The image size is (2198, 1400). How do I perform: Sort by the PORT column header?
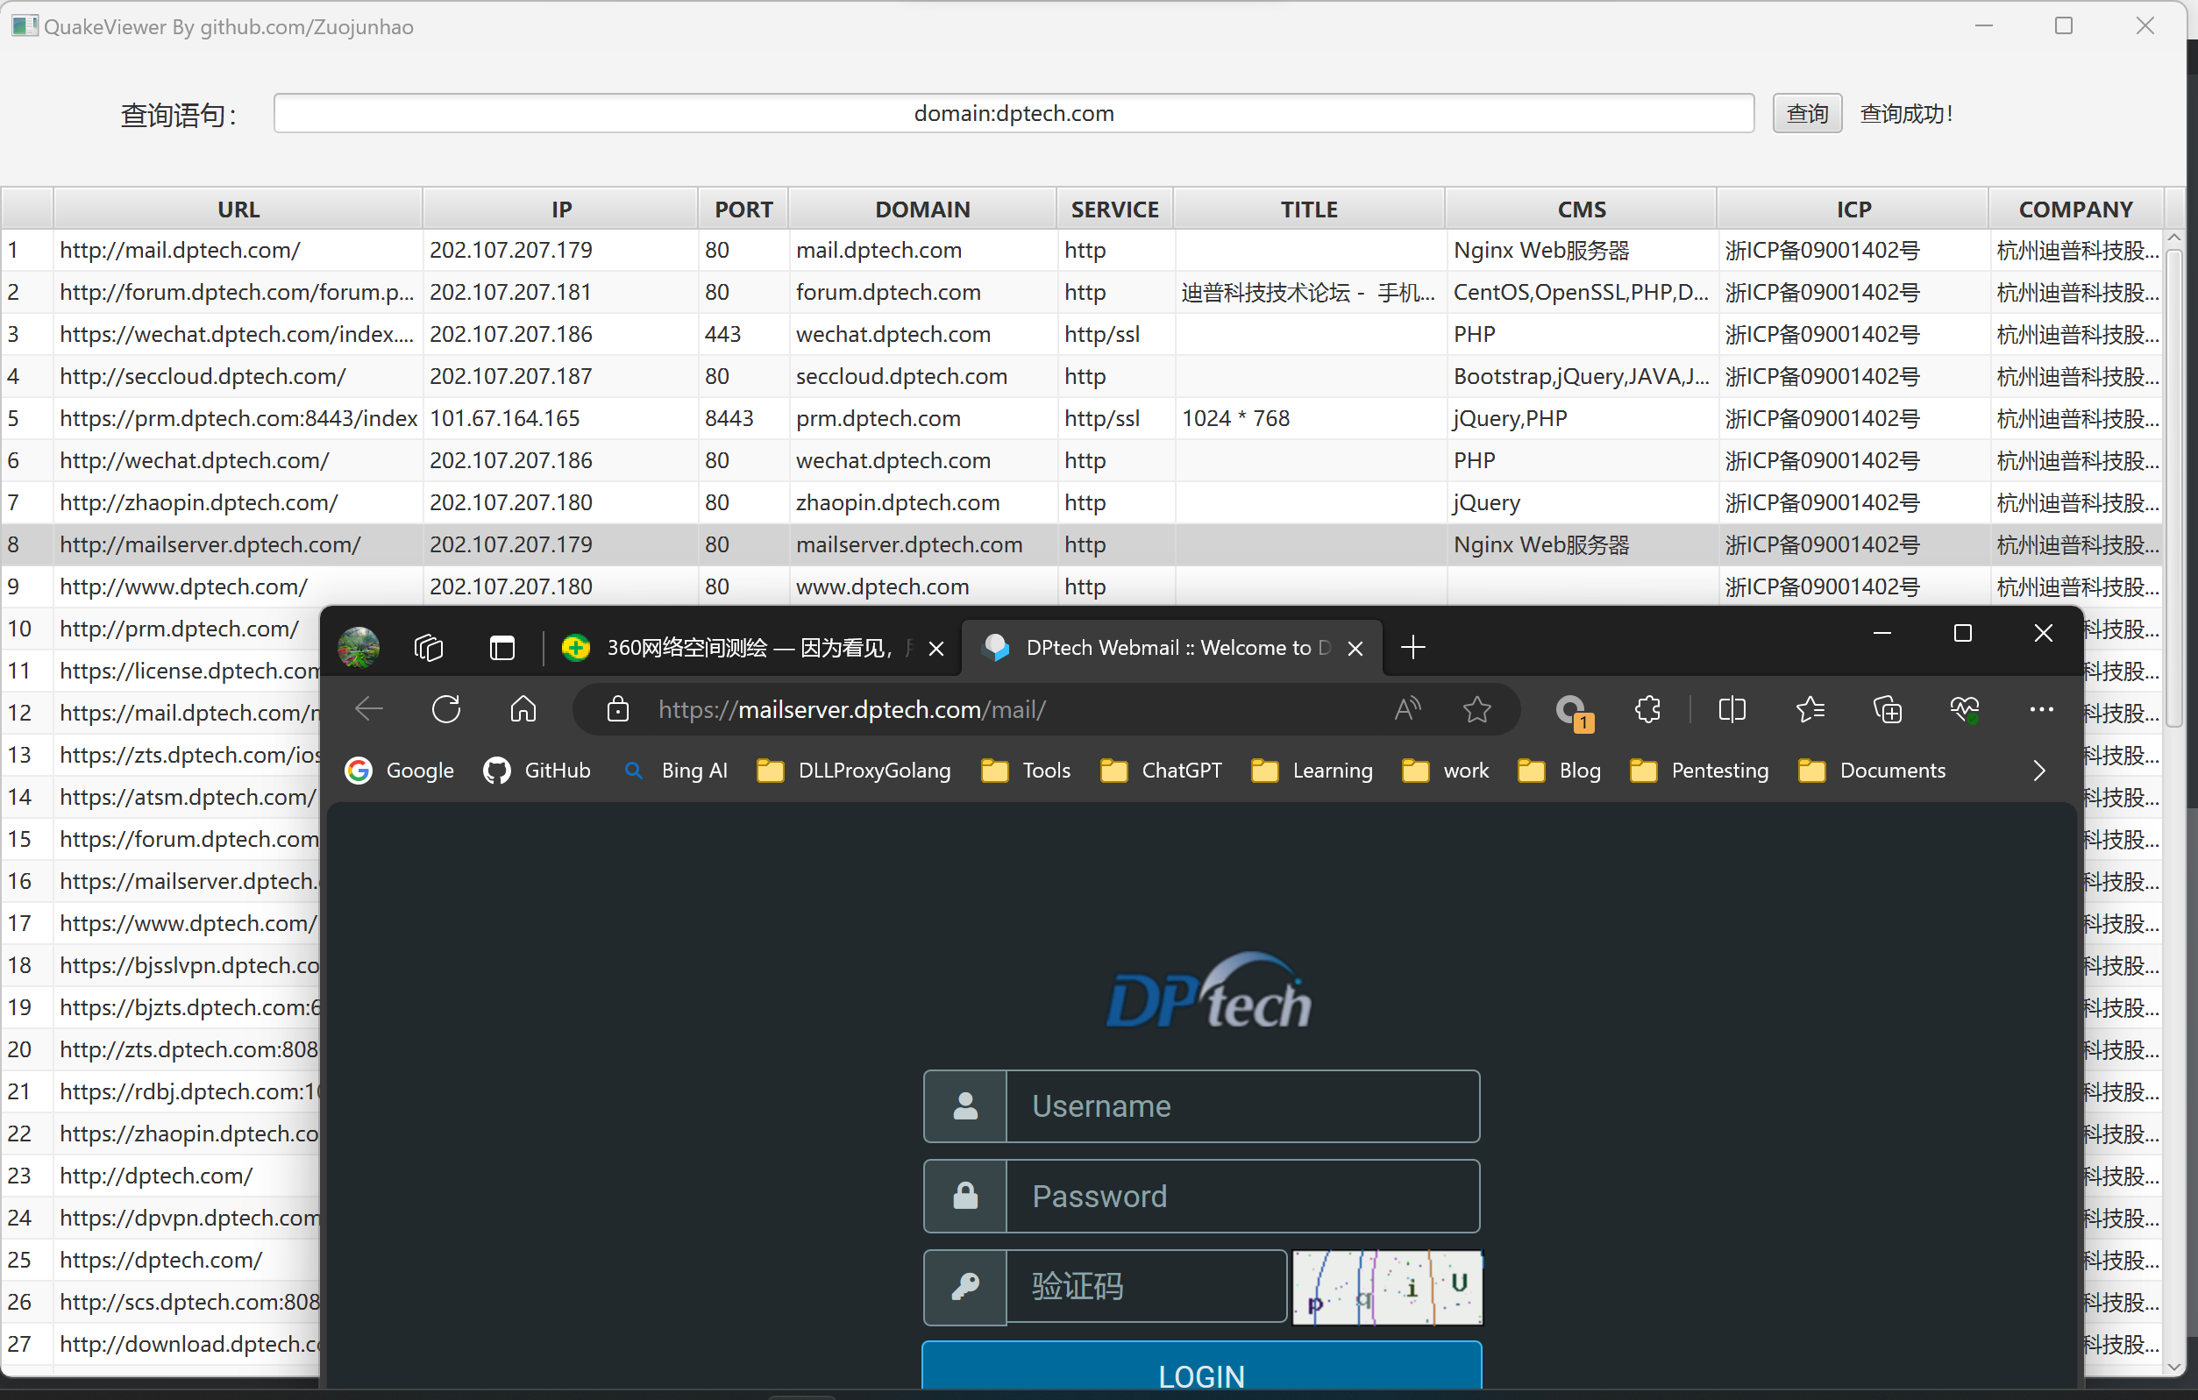point(743,209)
